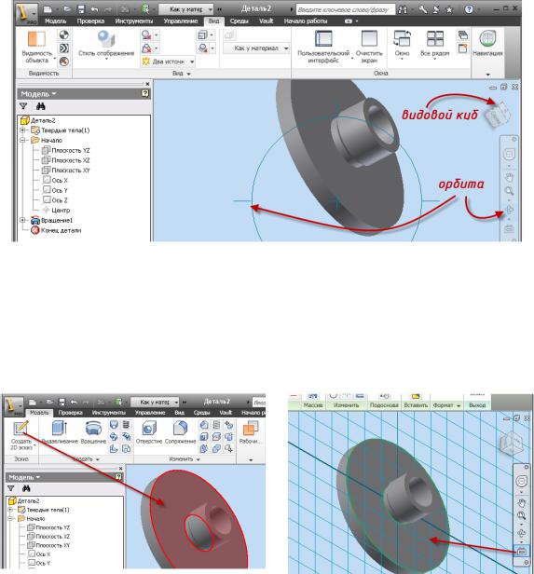Open the help question mark icon in title bar
Screen dimensions: 534x574
coord(469,9)
